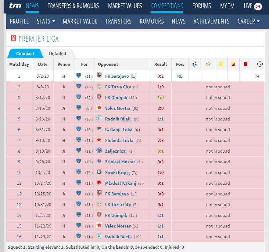Open TRANSFERS & RUMOURS menu
The width and height of the screenshot is (269, 252).
[73, 6]
